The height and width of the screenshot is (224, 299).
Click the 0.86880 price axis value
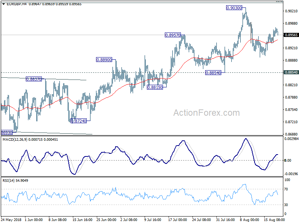292,134
